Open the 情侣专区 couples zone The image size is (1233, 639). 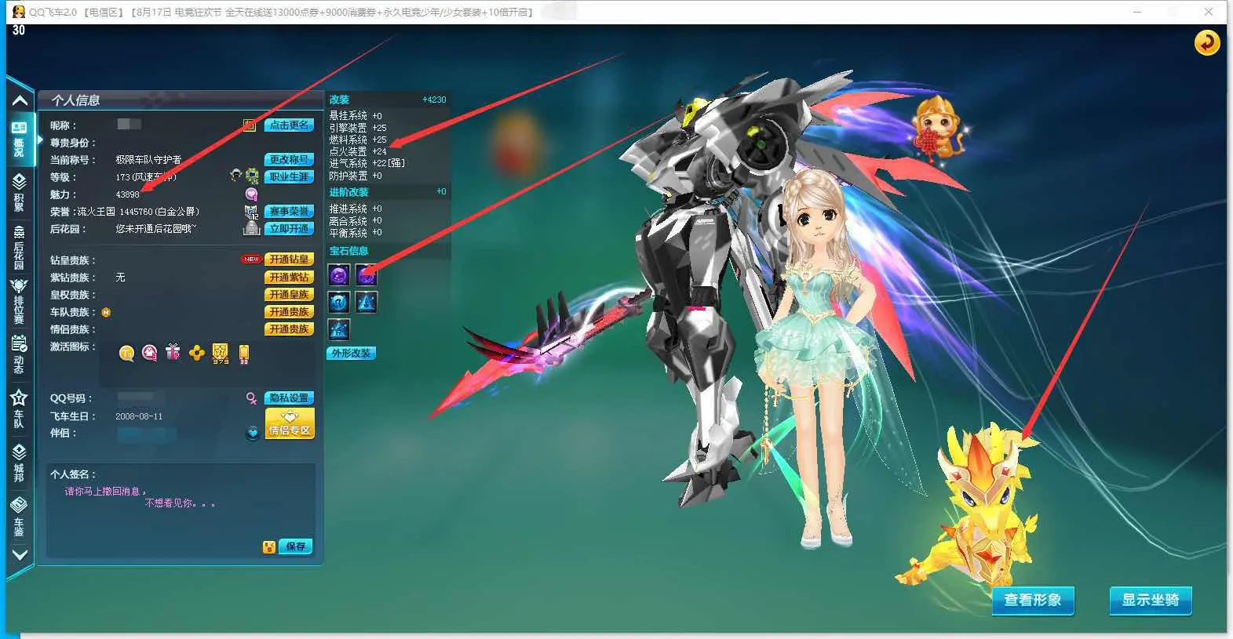[x=290, y=423]
